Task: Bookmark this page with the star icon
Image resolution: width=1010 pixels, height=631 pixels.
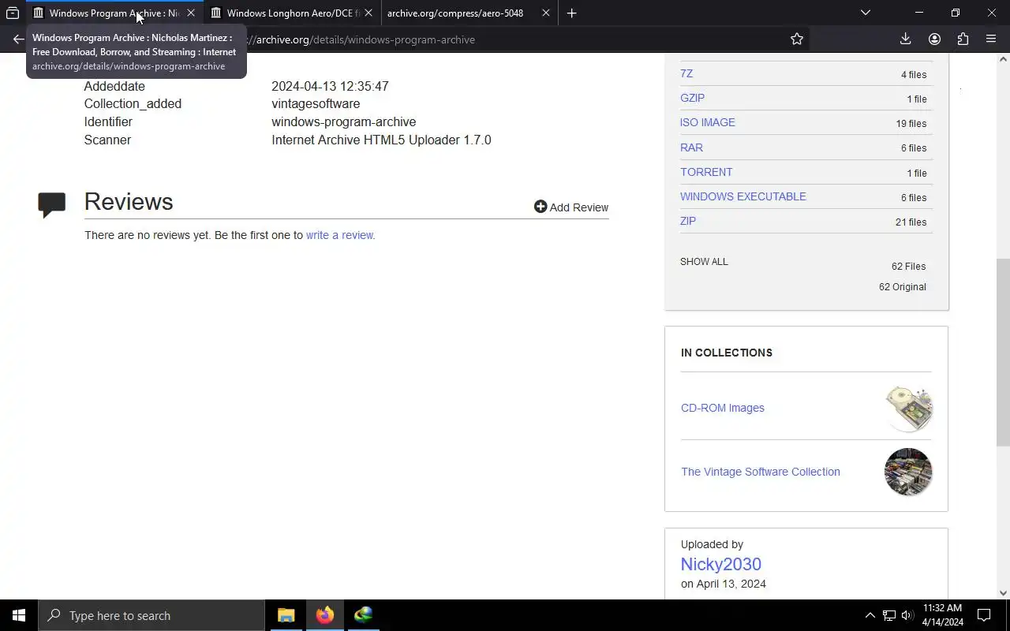Action: click(x=797, y=39)
